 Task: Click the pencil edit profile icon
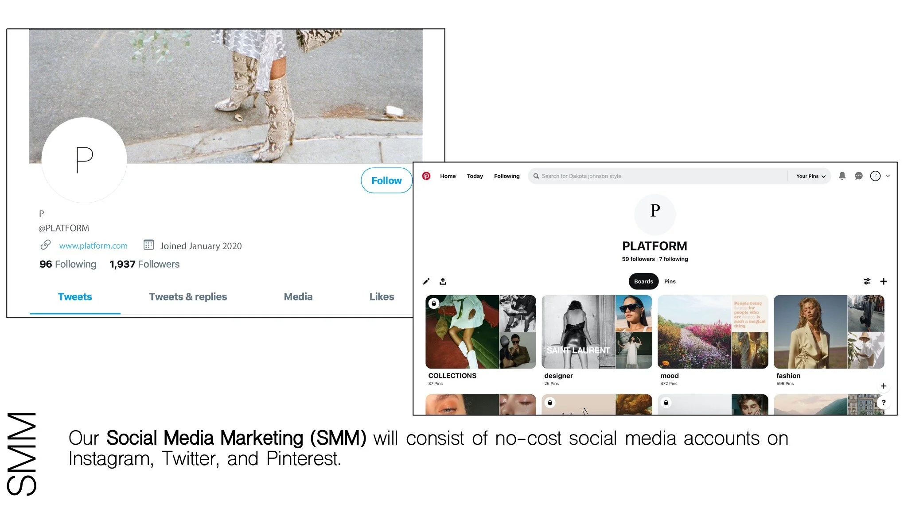tap(426, 281)
